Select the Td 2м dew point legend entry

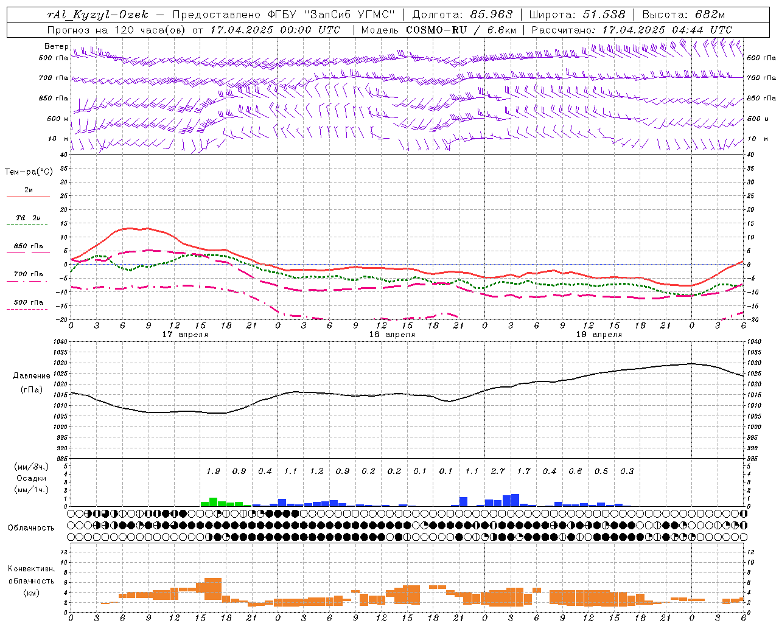pyautogui.click(x=29, y=218)
